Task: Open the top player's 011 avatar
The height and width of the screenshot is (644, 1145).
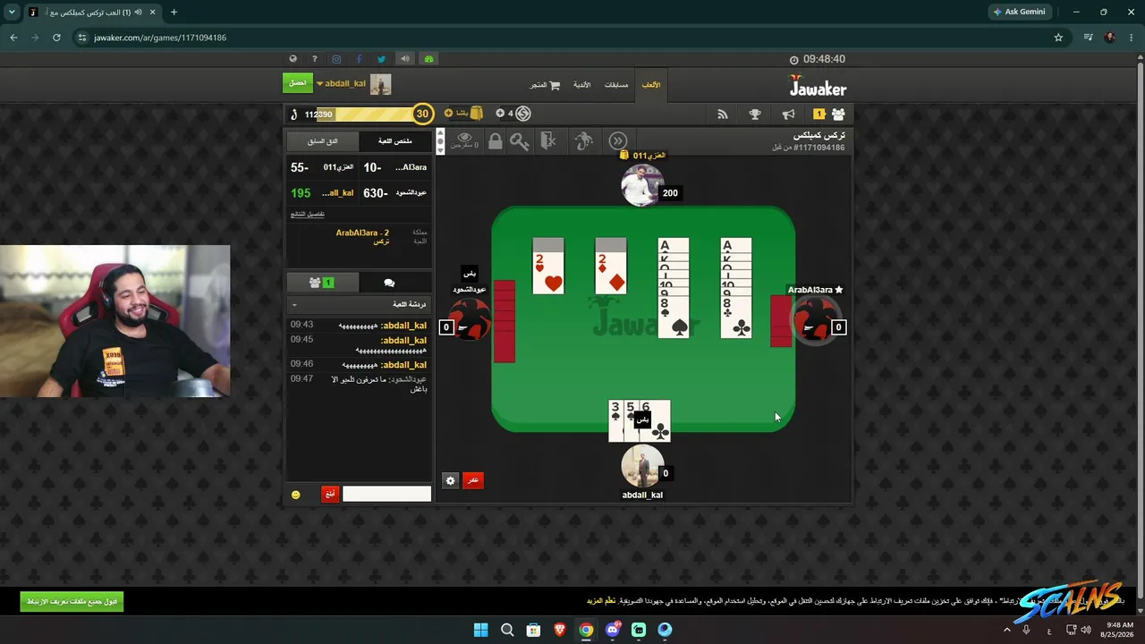Action: 642,185
